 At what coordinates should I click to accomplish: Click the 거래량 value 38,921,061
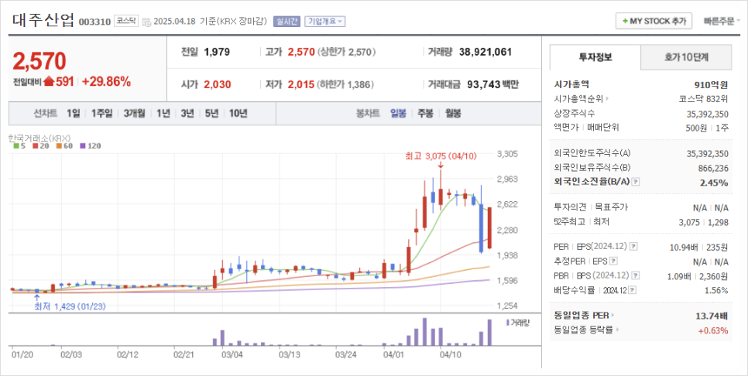(486, 52)
